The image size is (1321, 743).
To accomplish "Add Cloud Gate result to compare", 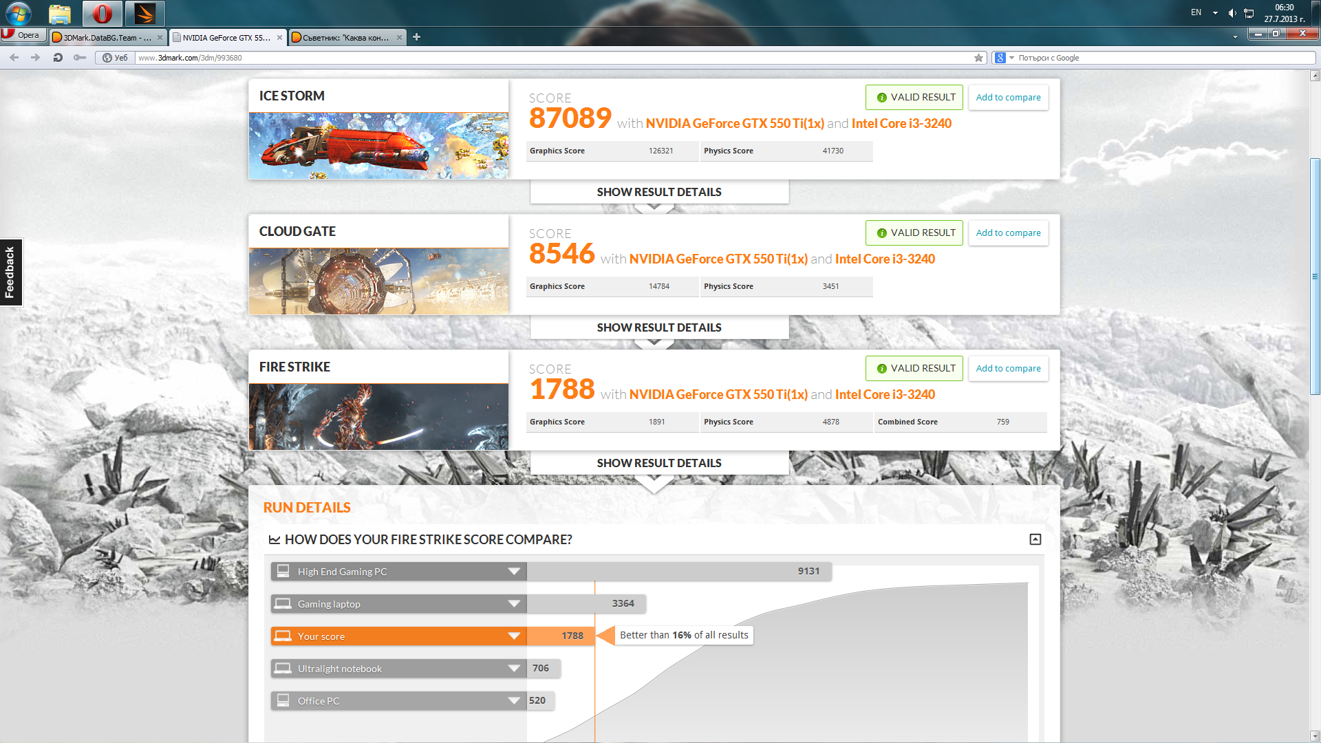I will pyautogui.click(x=1008, y=233).
